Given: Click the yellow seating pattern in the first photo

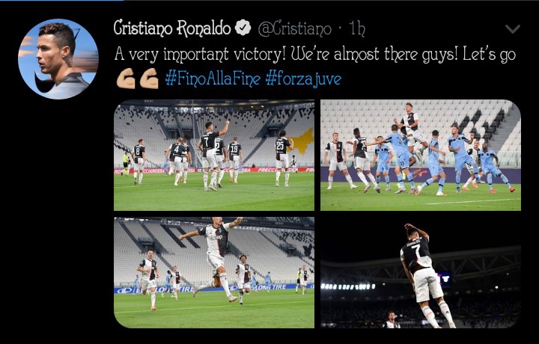Looking at the screenshot, I should [302, 141].
